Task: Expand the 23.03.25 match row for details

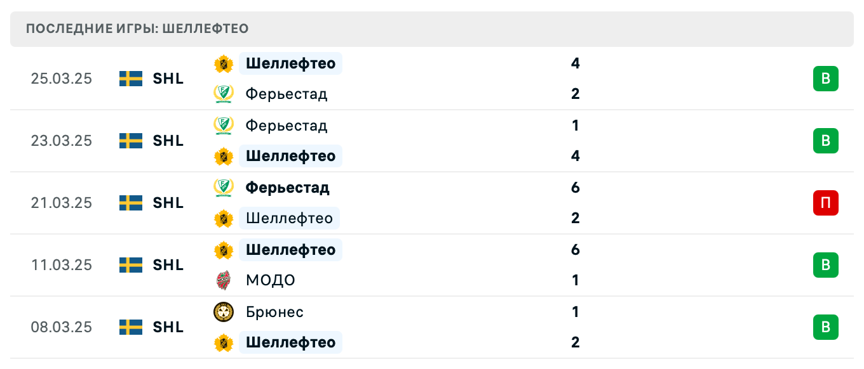Action: 432,141
